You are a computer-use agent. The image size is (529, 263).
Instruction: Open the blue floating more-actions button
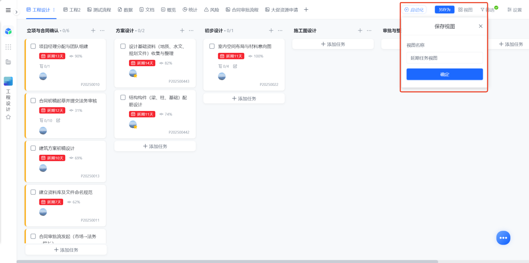503,238
